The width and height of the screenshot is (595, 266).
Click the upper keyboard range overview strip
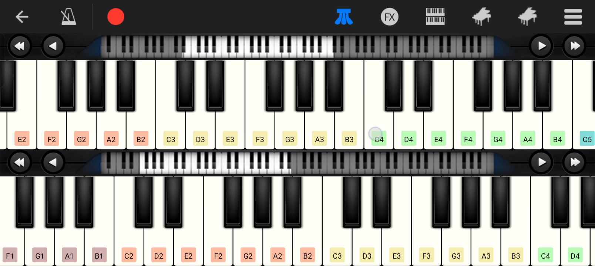click(x=297, y=47)
